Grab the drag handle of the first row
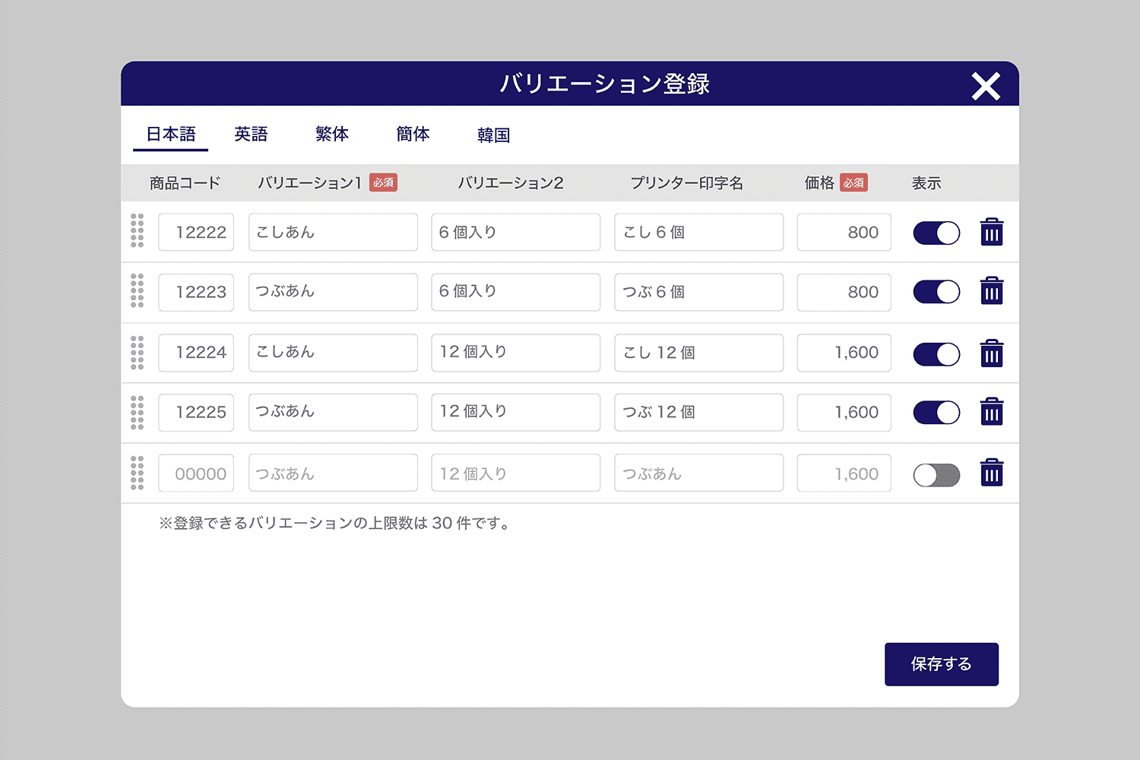The width and height of the screenshot is (1140, 760). point(137,233)
